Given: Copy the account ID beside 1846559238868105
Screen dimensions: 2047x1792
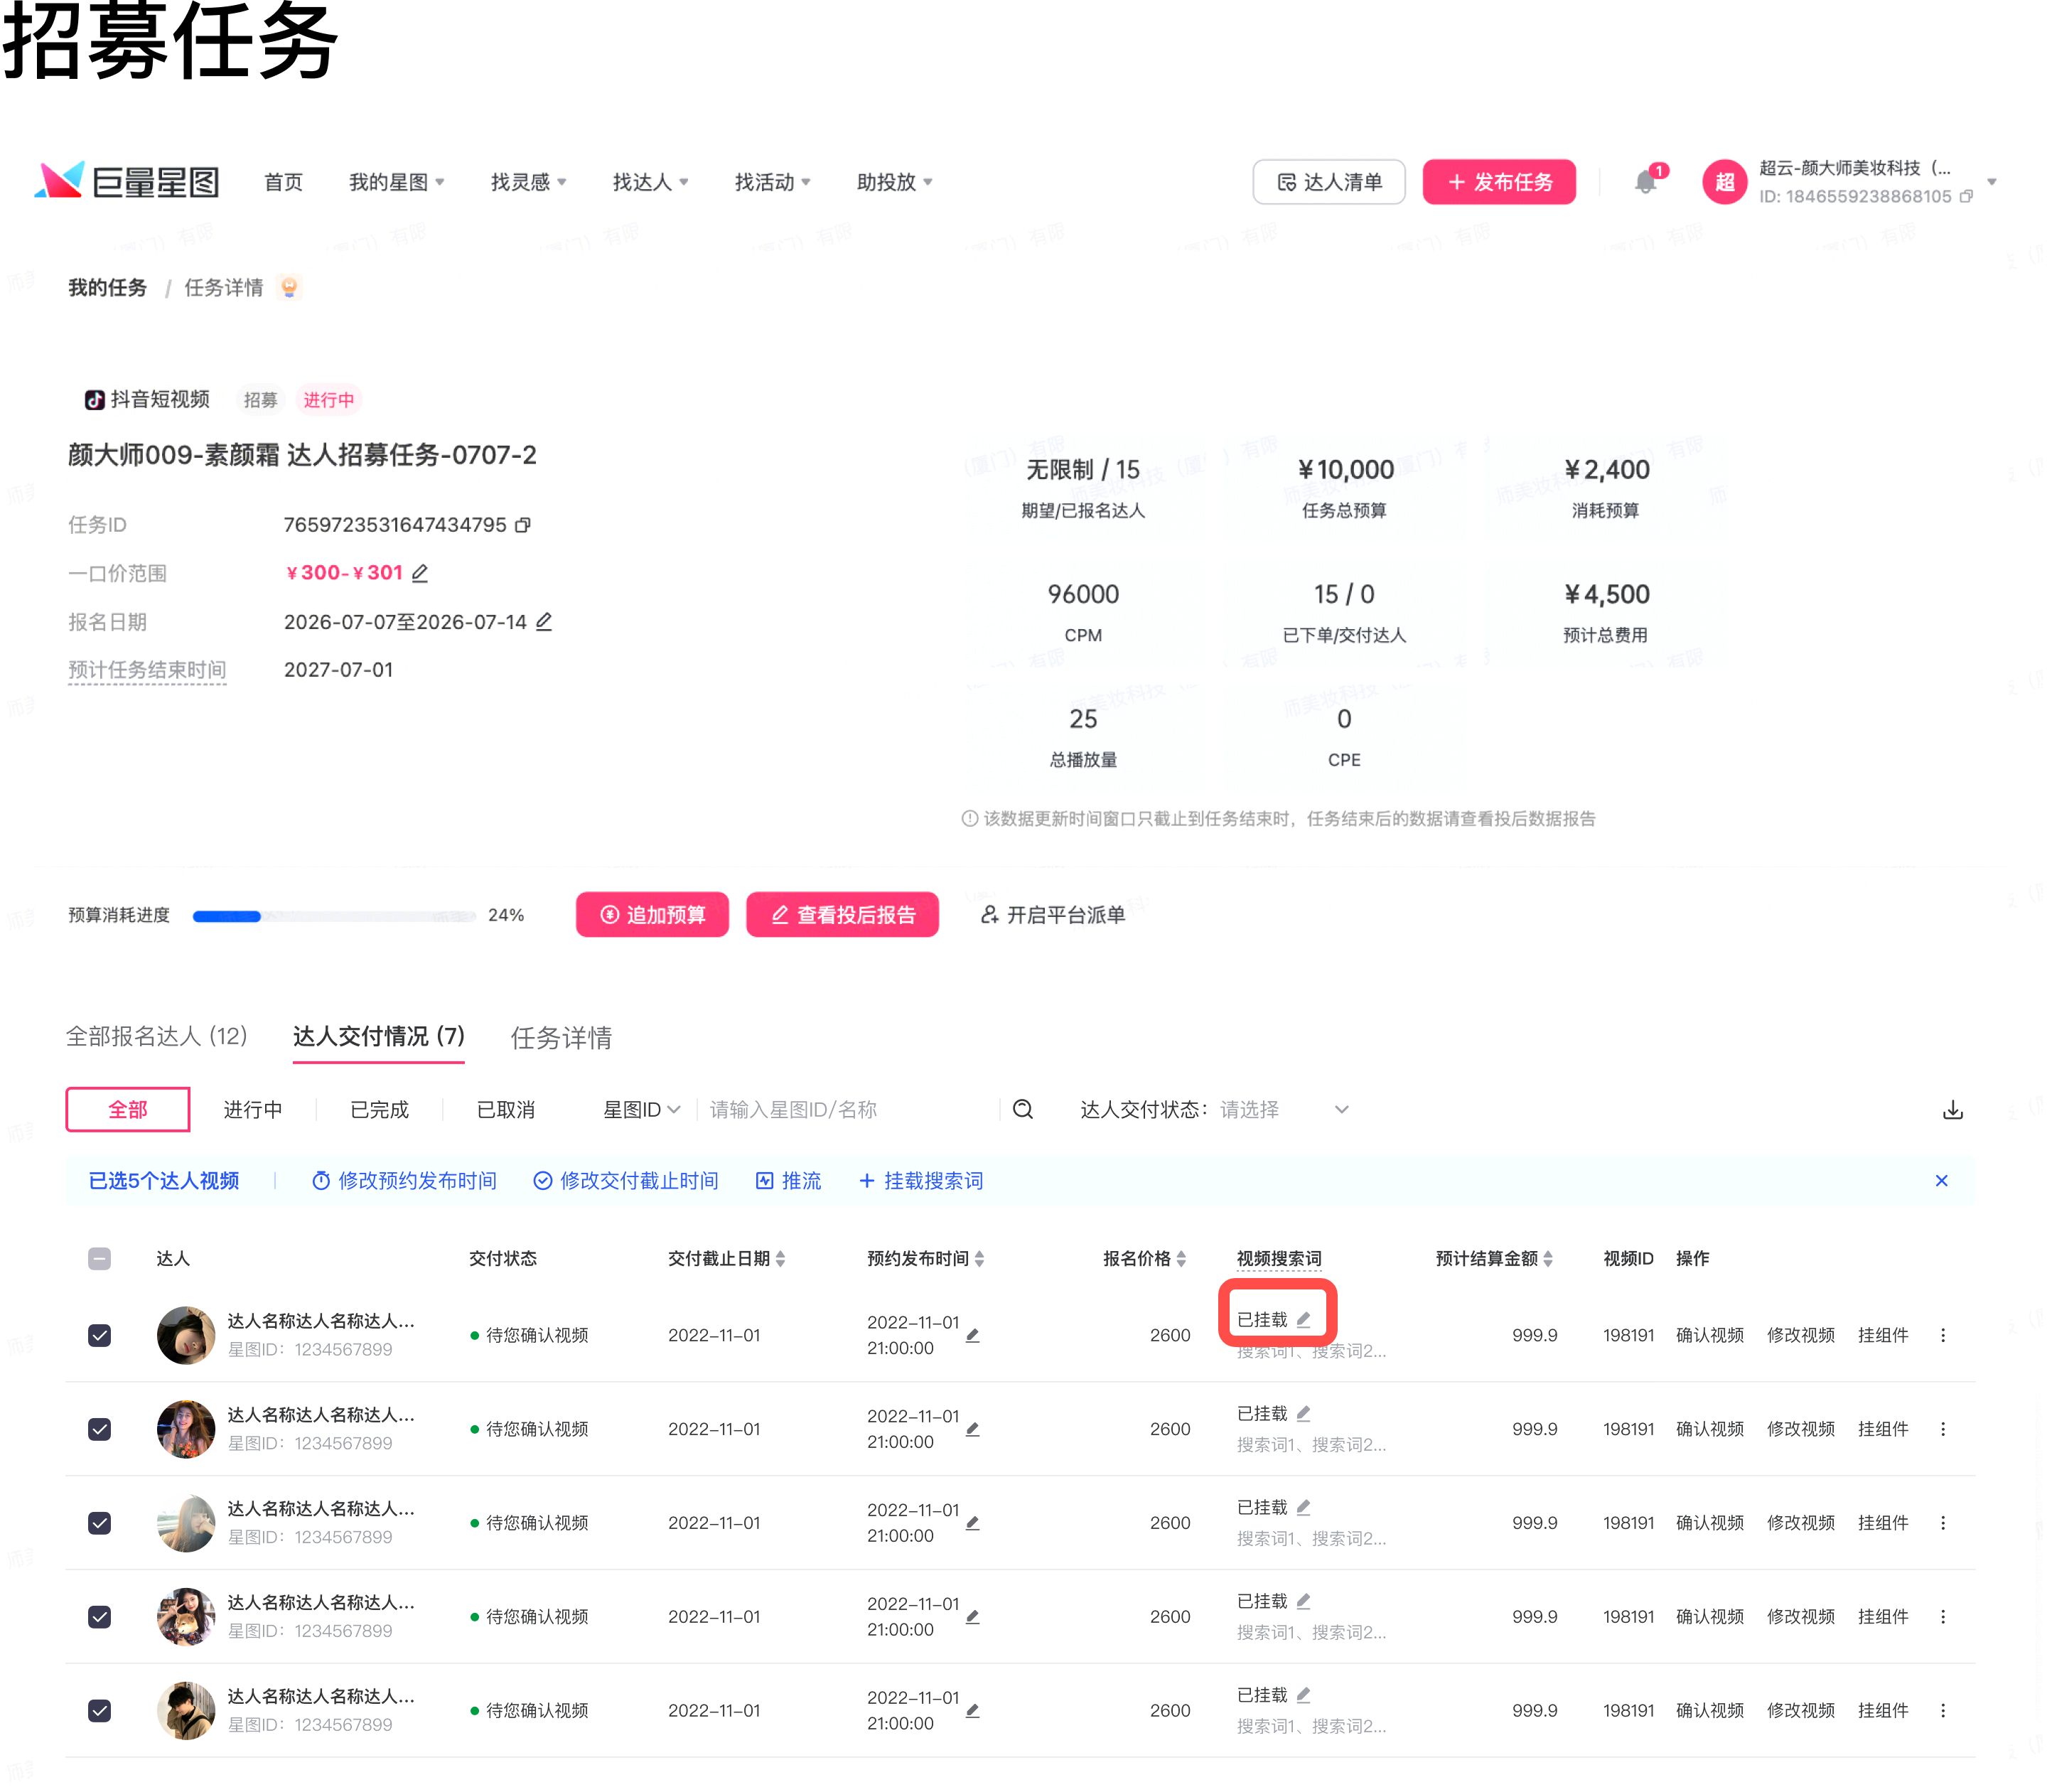Looking at the screenshot, I should pos(1966,196).
